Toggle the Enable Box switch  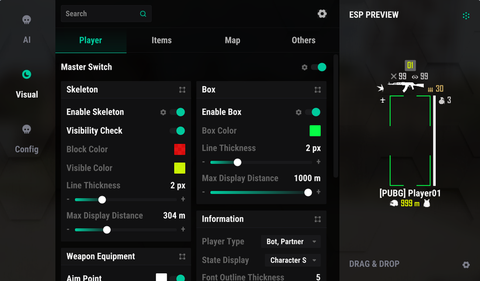pos(312,112)
